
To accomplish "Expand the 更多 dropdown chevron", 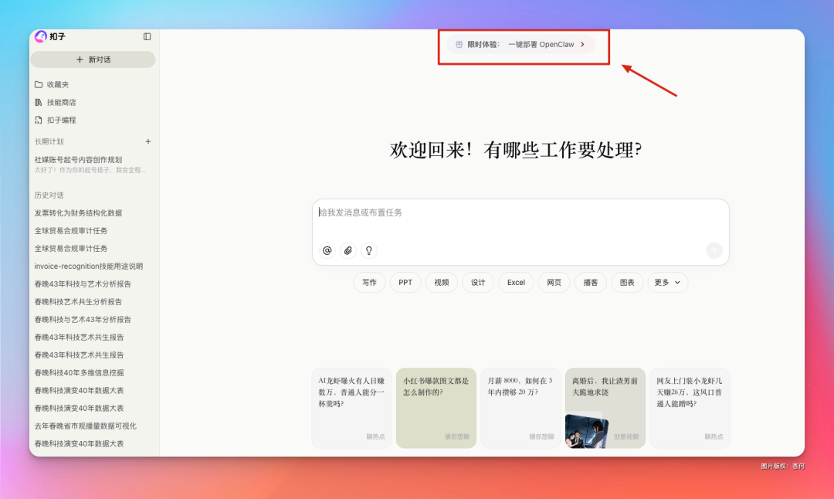I will [x=676, y=283].
